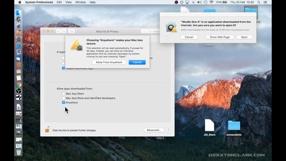
Task: Toggle Disable automatic login checkbox
Action: click(63, 68)
